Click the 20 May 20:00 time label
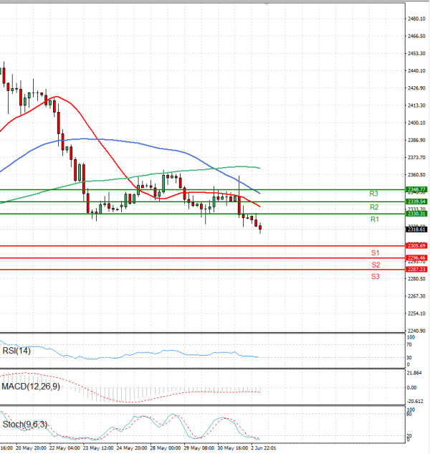Image resolution: width=430 pixels, height=454 pixels. 31,448
